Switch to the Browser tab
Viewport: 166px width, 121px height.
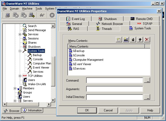click(x=11, y=111)
